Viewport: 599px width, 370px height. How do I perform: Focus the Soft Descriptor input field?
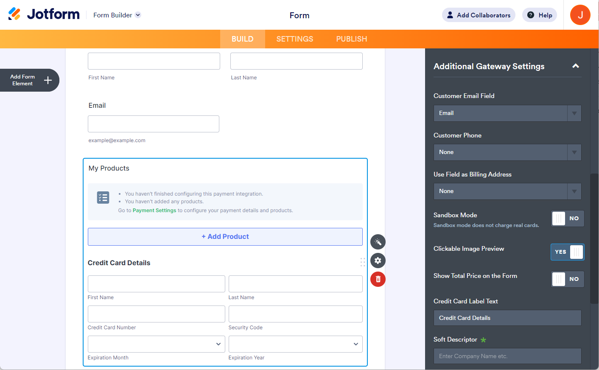[507, 356]
